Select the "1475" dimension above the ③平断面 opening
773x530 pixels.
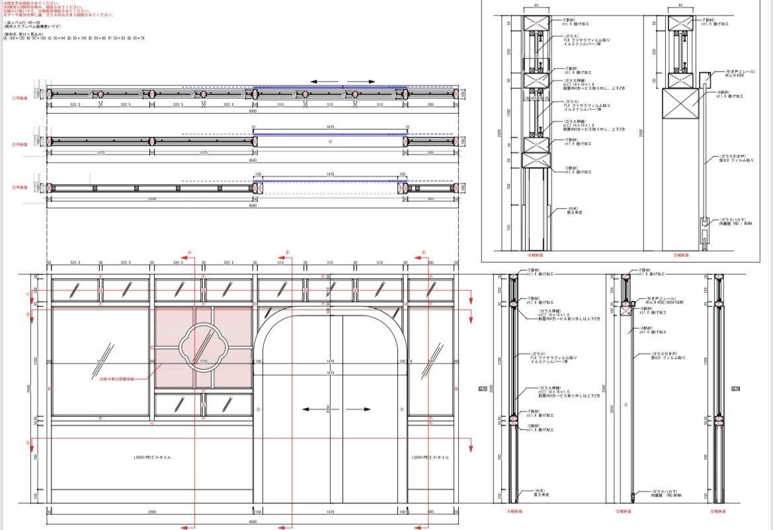[331, 174]
